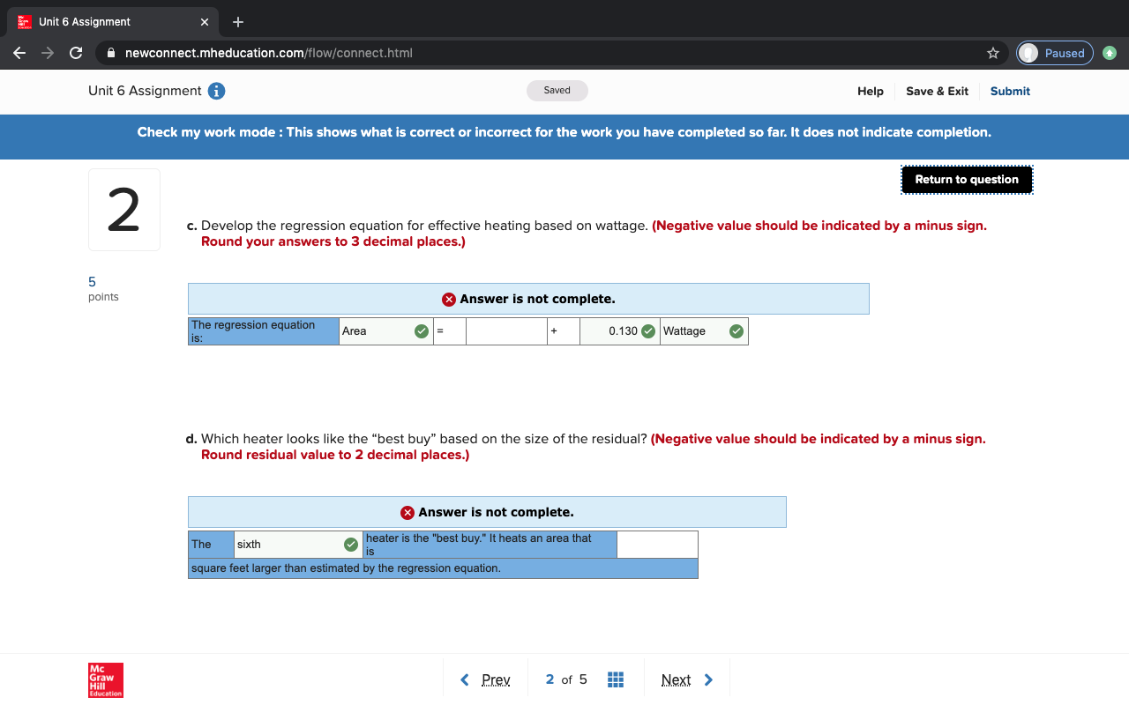Go to previous question with Prev
The width and height of the screenshot is (1129, 705).
(485, 679)
